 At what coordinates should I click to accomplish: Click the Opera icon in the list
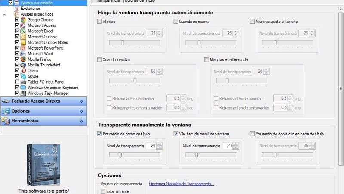click(x=23, y=71)
